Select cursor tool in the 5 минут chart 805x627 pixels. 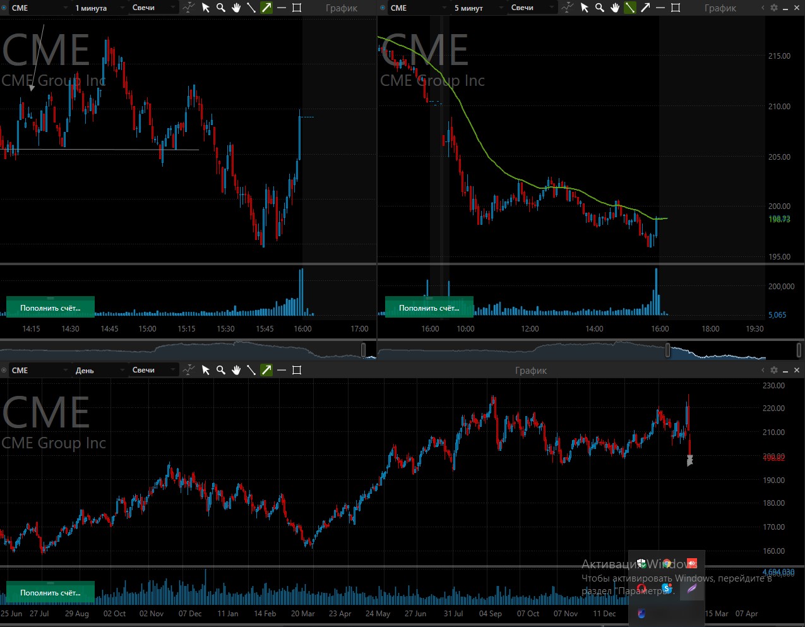pyautogui.click(x=585, y=8)
